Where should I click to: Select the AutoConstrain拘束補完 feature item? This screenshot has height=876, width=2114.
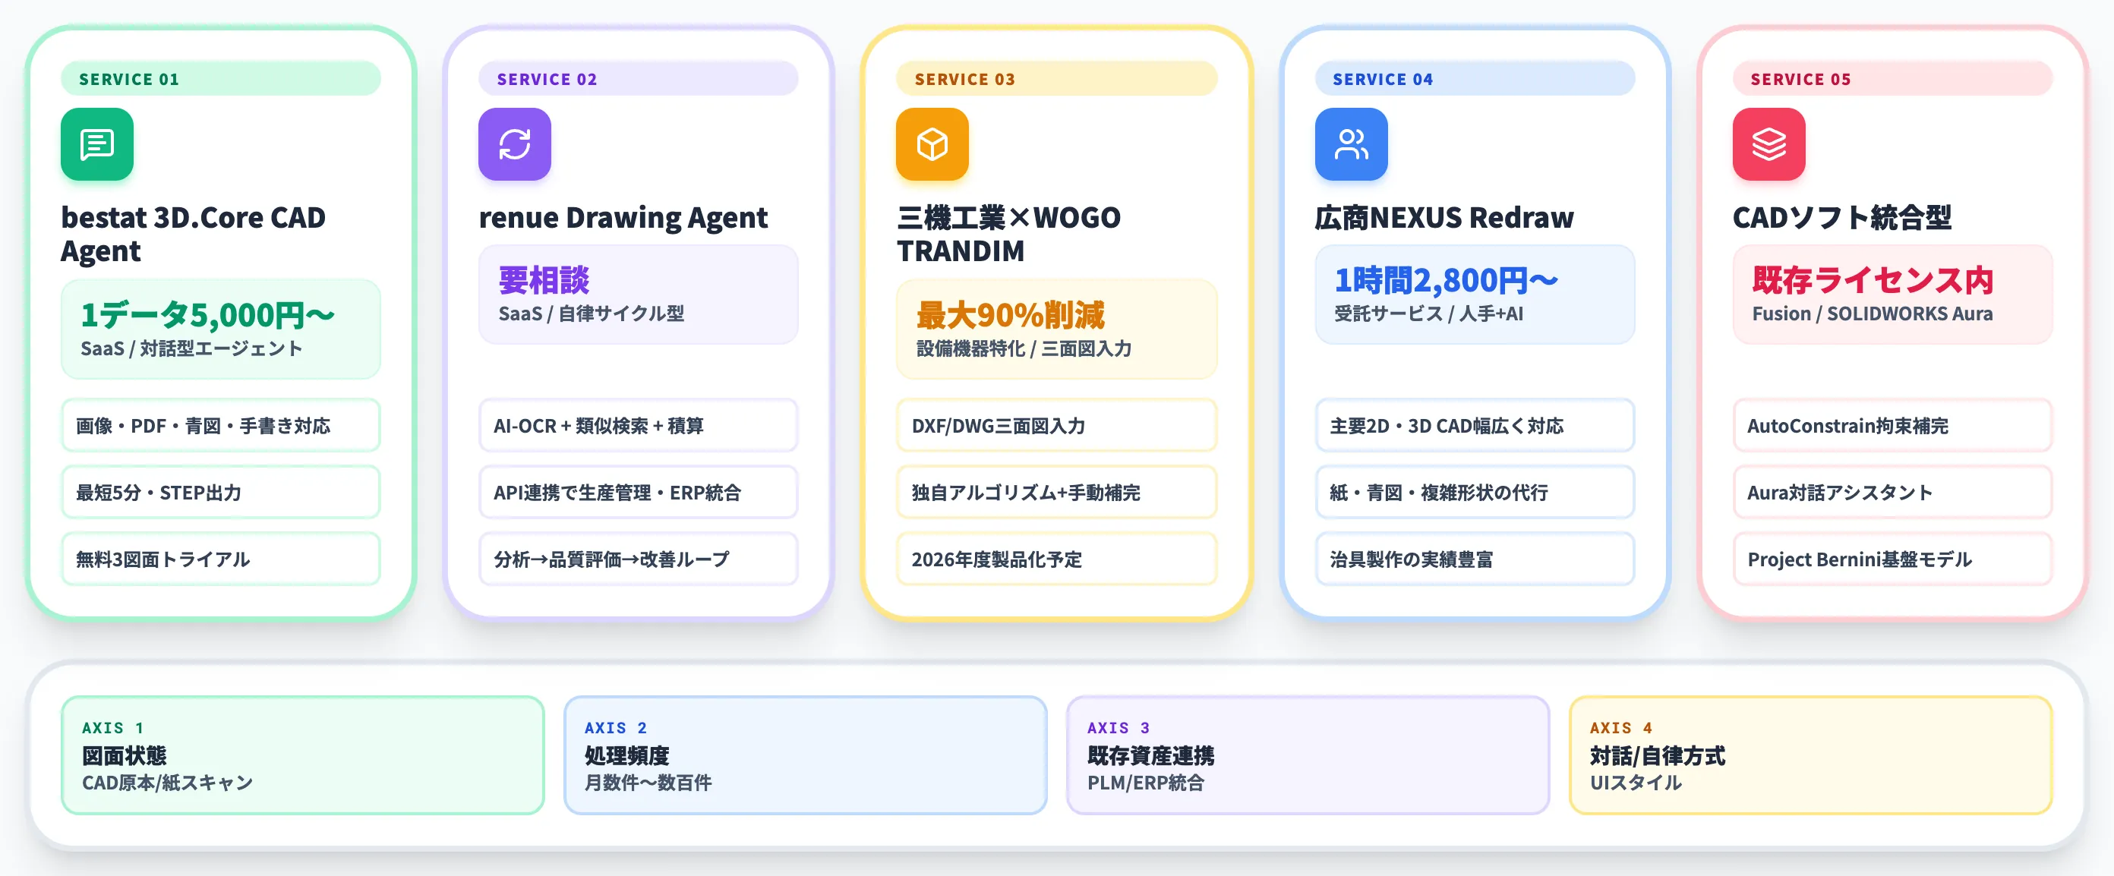click(1892, 426)
